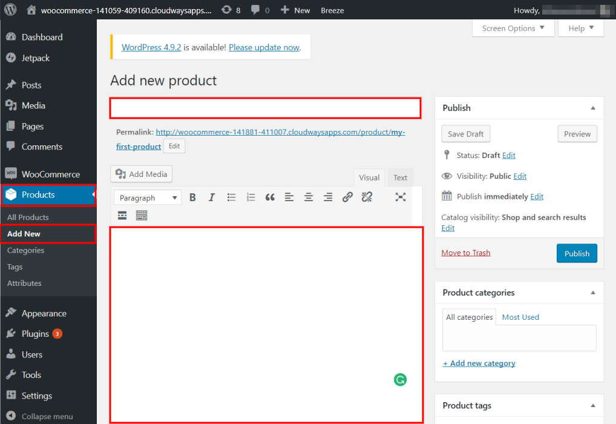The image size is (616, 424).
Task: Insert Read More tag icon
Action: pyautogui.click(x=122, y=216)
